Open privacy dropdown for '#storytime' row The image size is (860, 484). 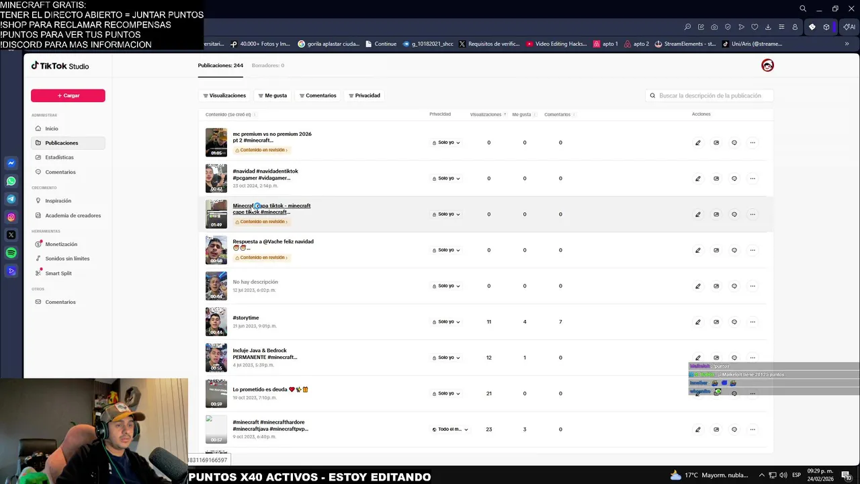click(446, 322)
